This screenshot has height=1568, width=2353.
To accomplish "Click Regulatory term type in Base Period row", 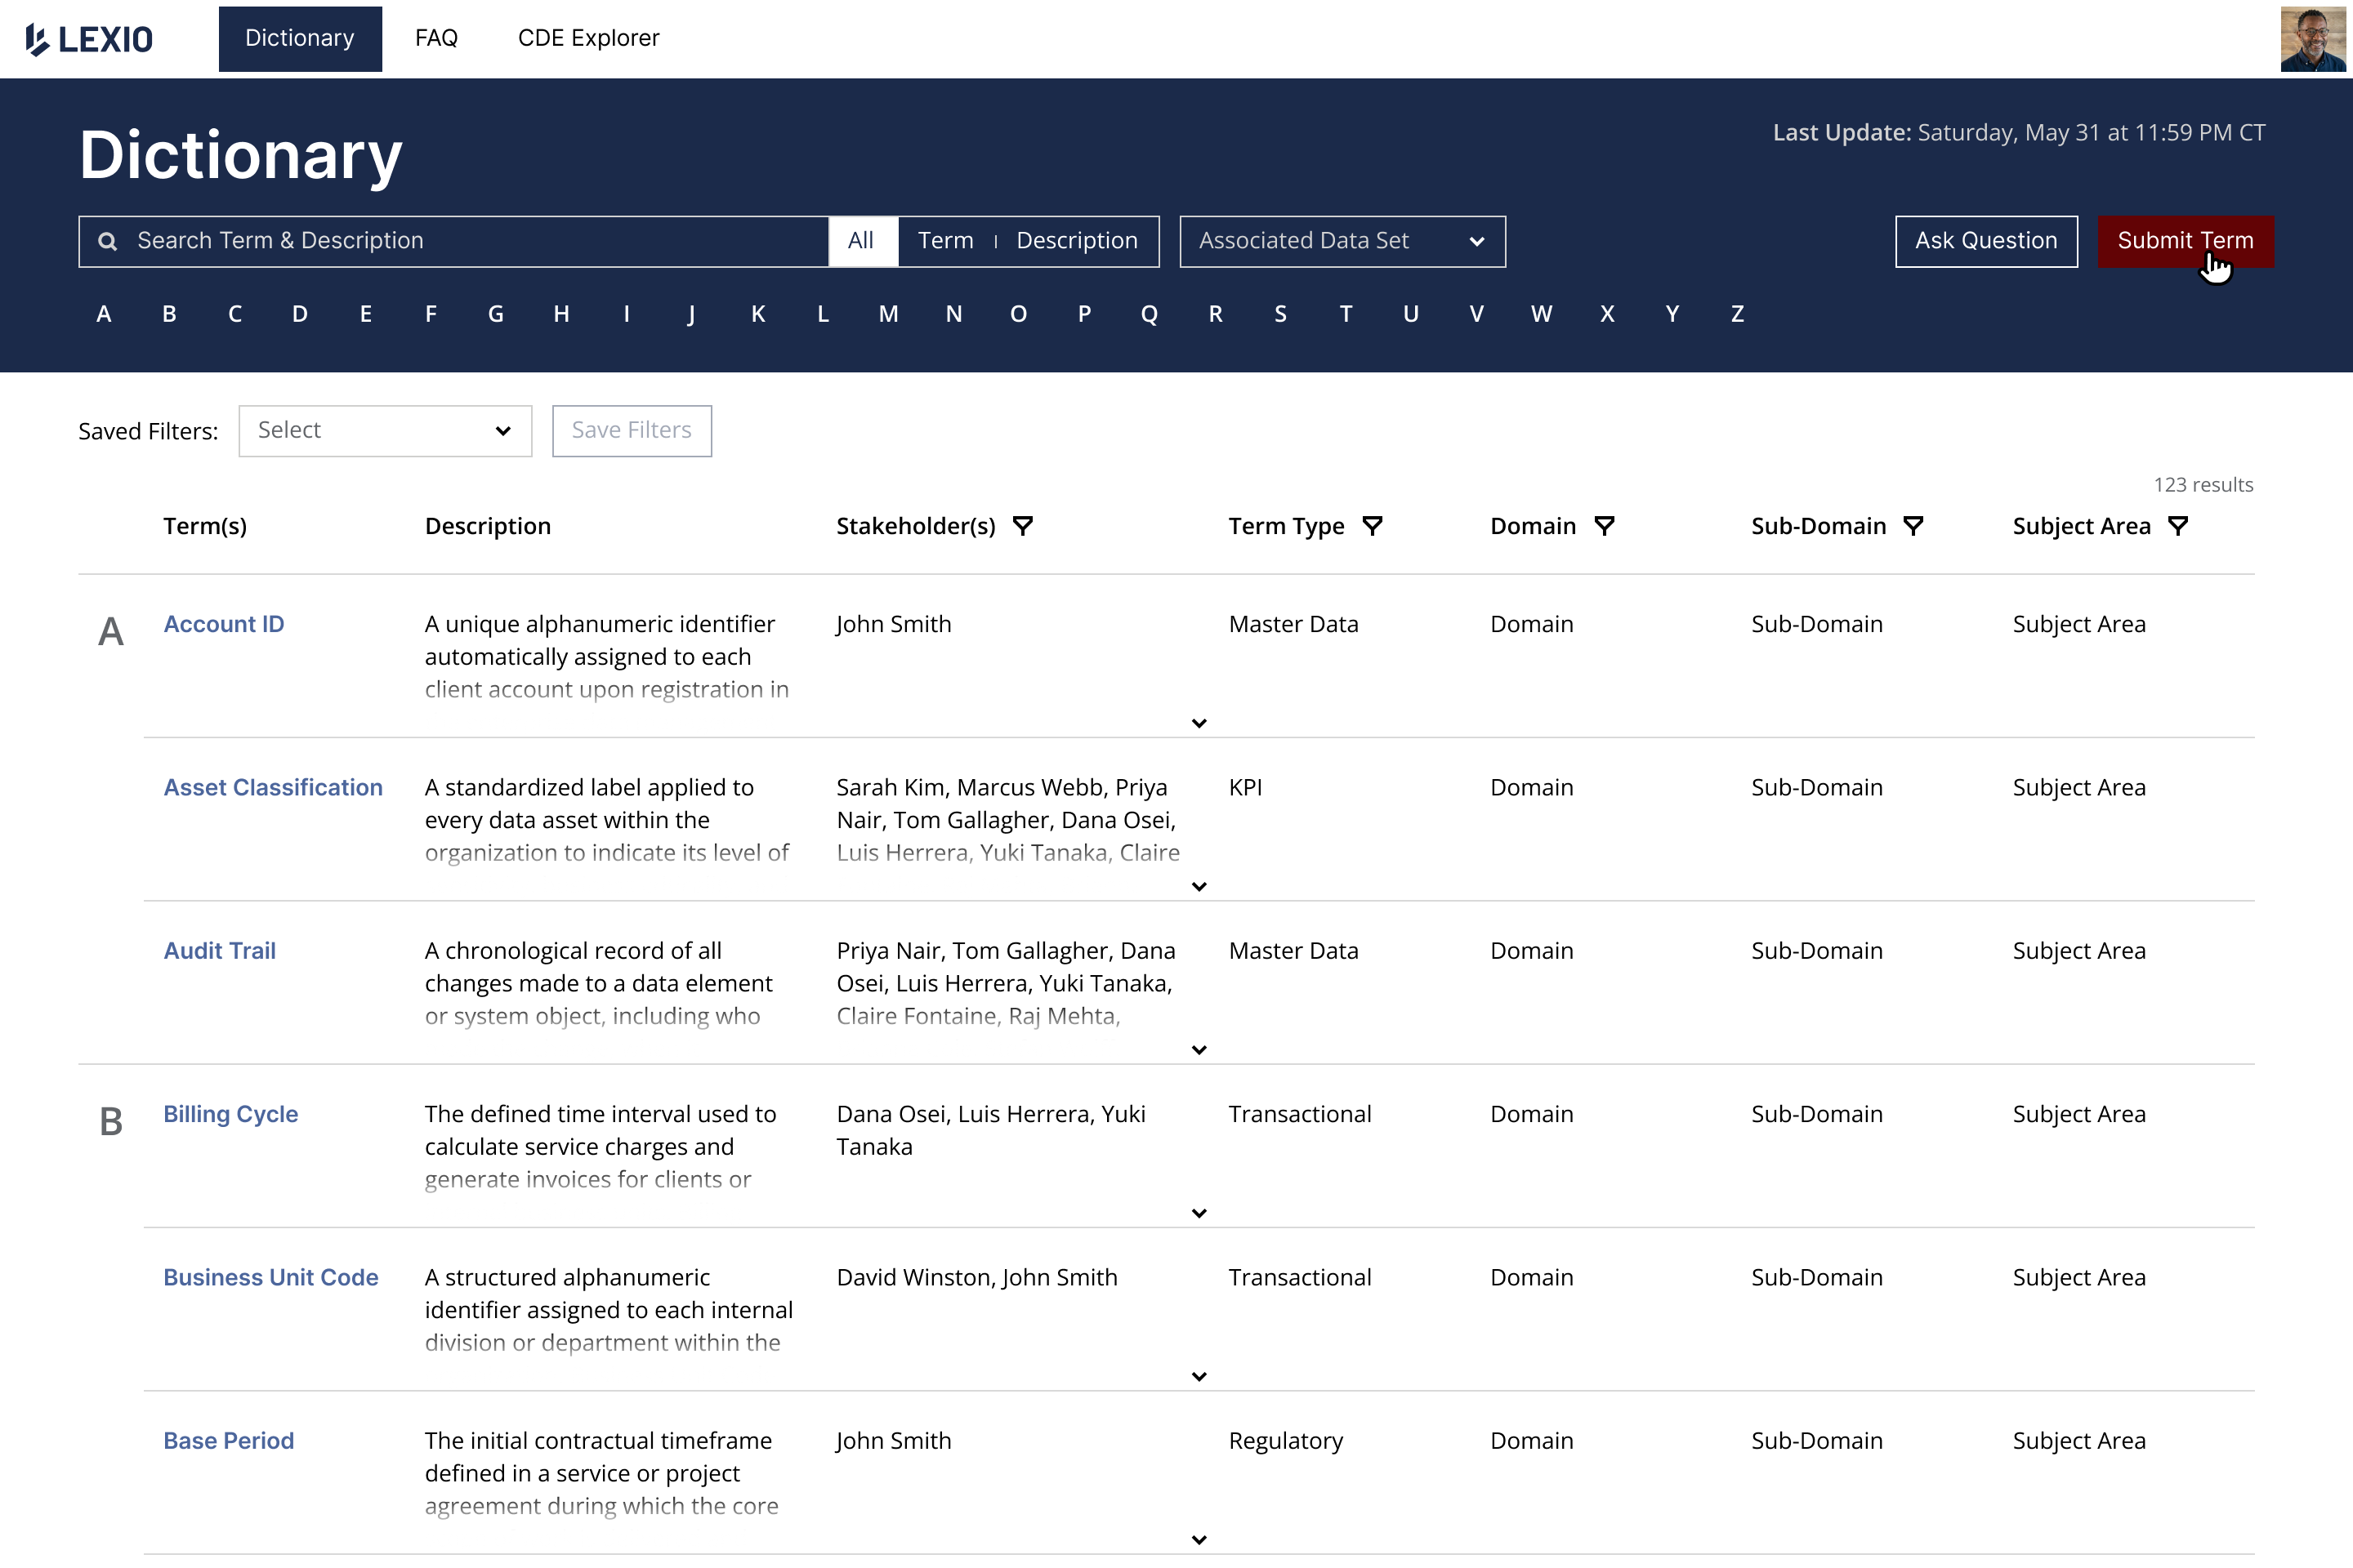I will pyautogui.click(x=1285, y=1441).
